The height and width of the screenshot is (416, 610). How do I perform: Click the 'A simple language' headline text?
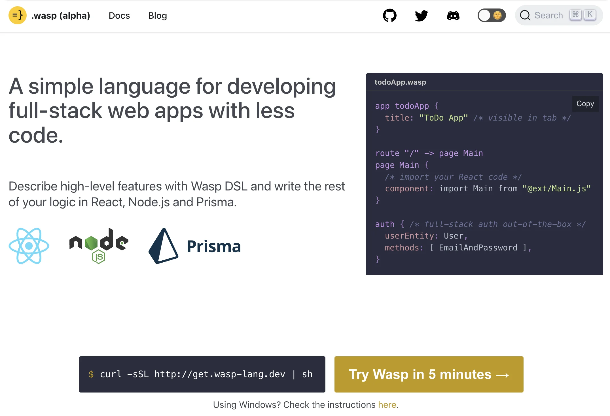(x=172, y=111)
